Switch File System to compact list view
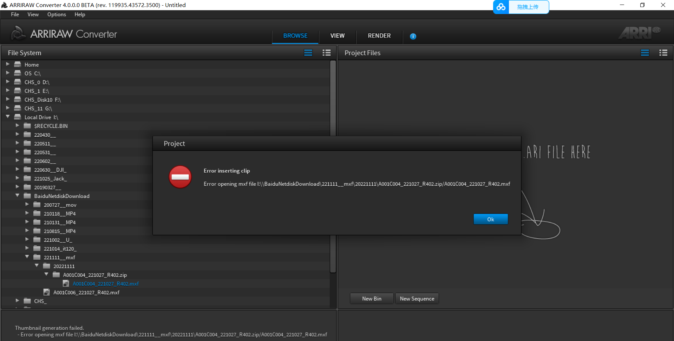Viewport: 674px width, 341px height. click(x=308, y=53)
